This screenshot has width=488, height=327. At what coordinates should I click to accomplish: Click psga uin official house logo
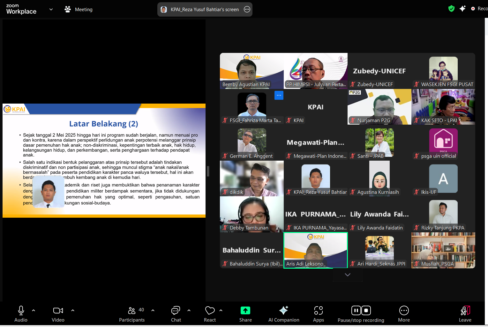tap(443, 140)
